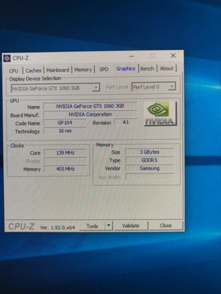Click the CPU-Z window title text

21,58
